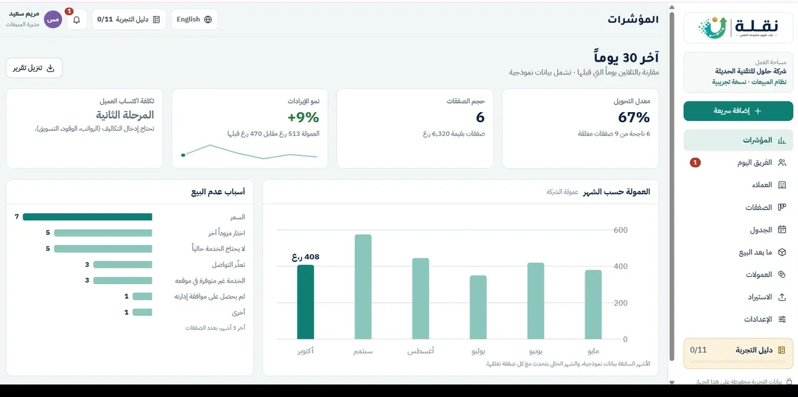Click the page title المؤشرات in the header
Image resolution: width=798 pixels, height=397 pixels.
632,20
